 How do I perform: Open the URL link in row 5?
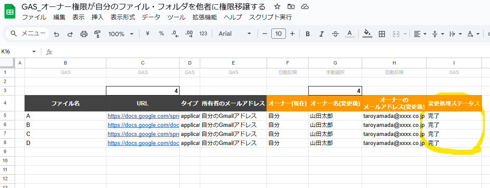pos(143,116)
